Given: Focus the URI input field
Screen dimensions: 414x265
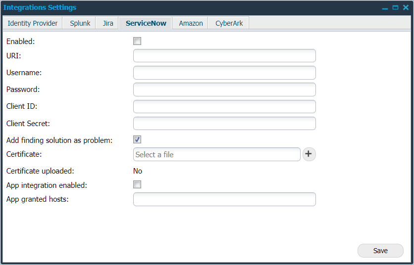Looking at the screenshot, I should 224,56.
